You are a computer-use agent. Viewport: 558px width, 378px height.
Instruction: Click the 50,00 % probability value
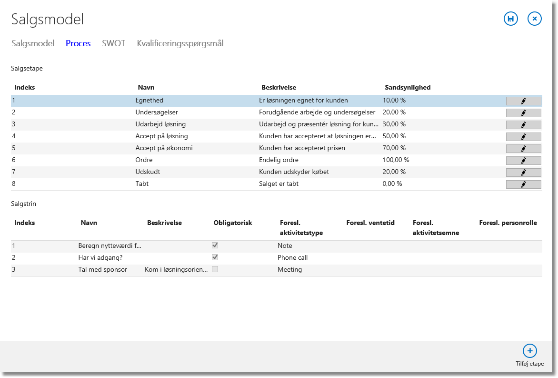[394, 136]
